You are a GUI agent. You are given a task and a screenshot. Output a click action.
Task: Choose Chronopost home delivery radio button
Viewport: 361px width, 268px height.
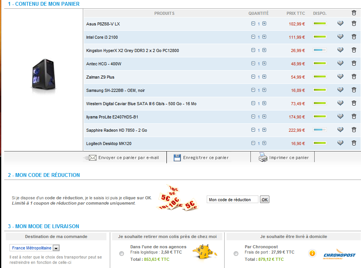236,254
